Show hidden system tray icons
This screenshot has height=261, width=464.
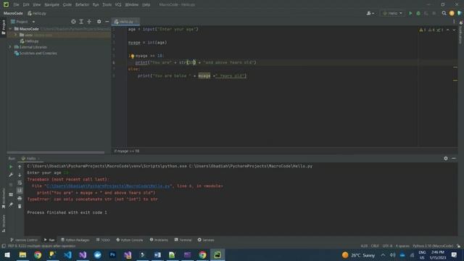tap(383, 254)
